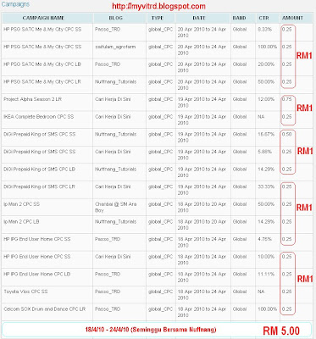Click the Ip Man 2 CPC SS campaign
316x339 pixels.
(x=21, y=204)
